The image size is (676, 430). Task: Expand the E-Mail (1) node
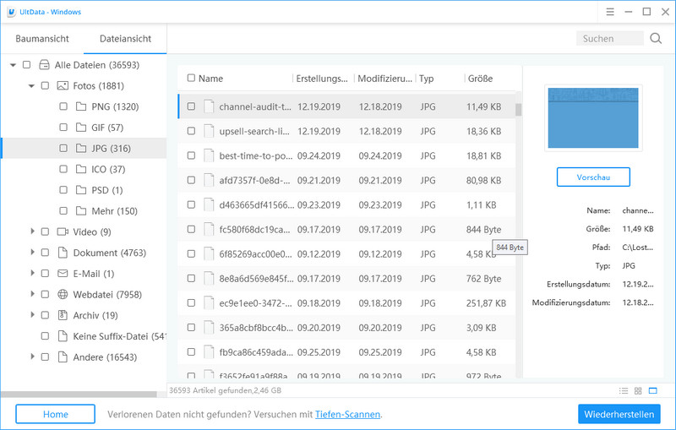pyautogui.click(x=32, y=273)
